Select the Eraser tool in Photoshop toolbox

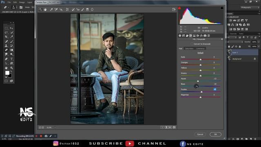6,50
